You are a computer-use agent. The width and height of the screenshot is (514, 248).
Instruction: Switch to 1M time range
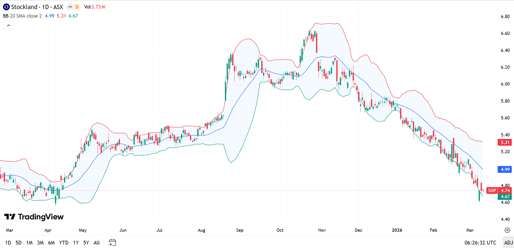29,242
